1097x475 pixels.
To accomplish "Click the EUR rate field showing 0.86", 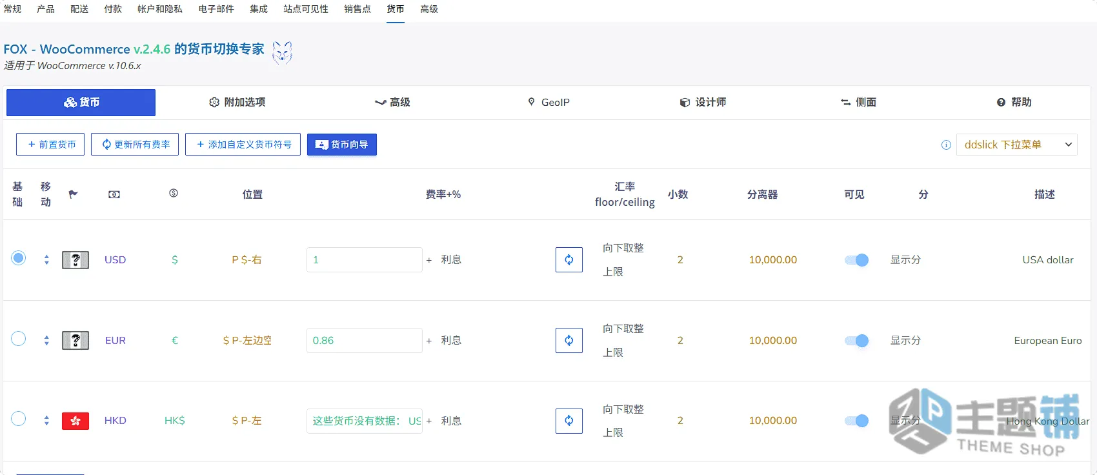I will (365, 340).
